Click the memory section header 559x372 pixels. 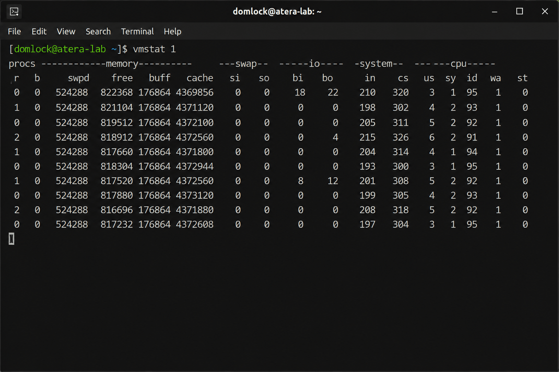pyautogui.click(x=116, y=64)
